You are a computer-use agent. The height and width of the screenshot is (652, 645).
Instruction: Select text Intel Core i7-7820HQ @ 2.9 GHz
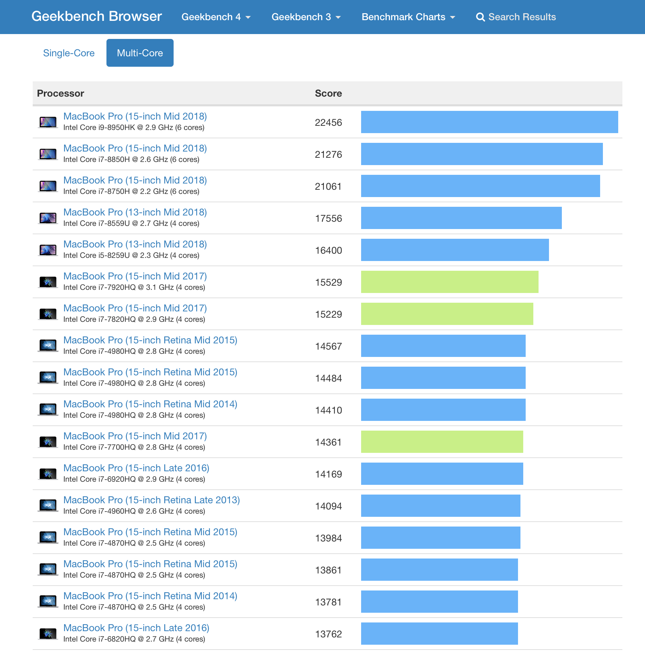tap(118, 319)
